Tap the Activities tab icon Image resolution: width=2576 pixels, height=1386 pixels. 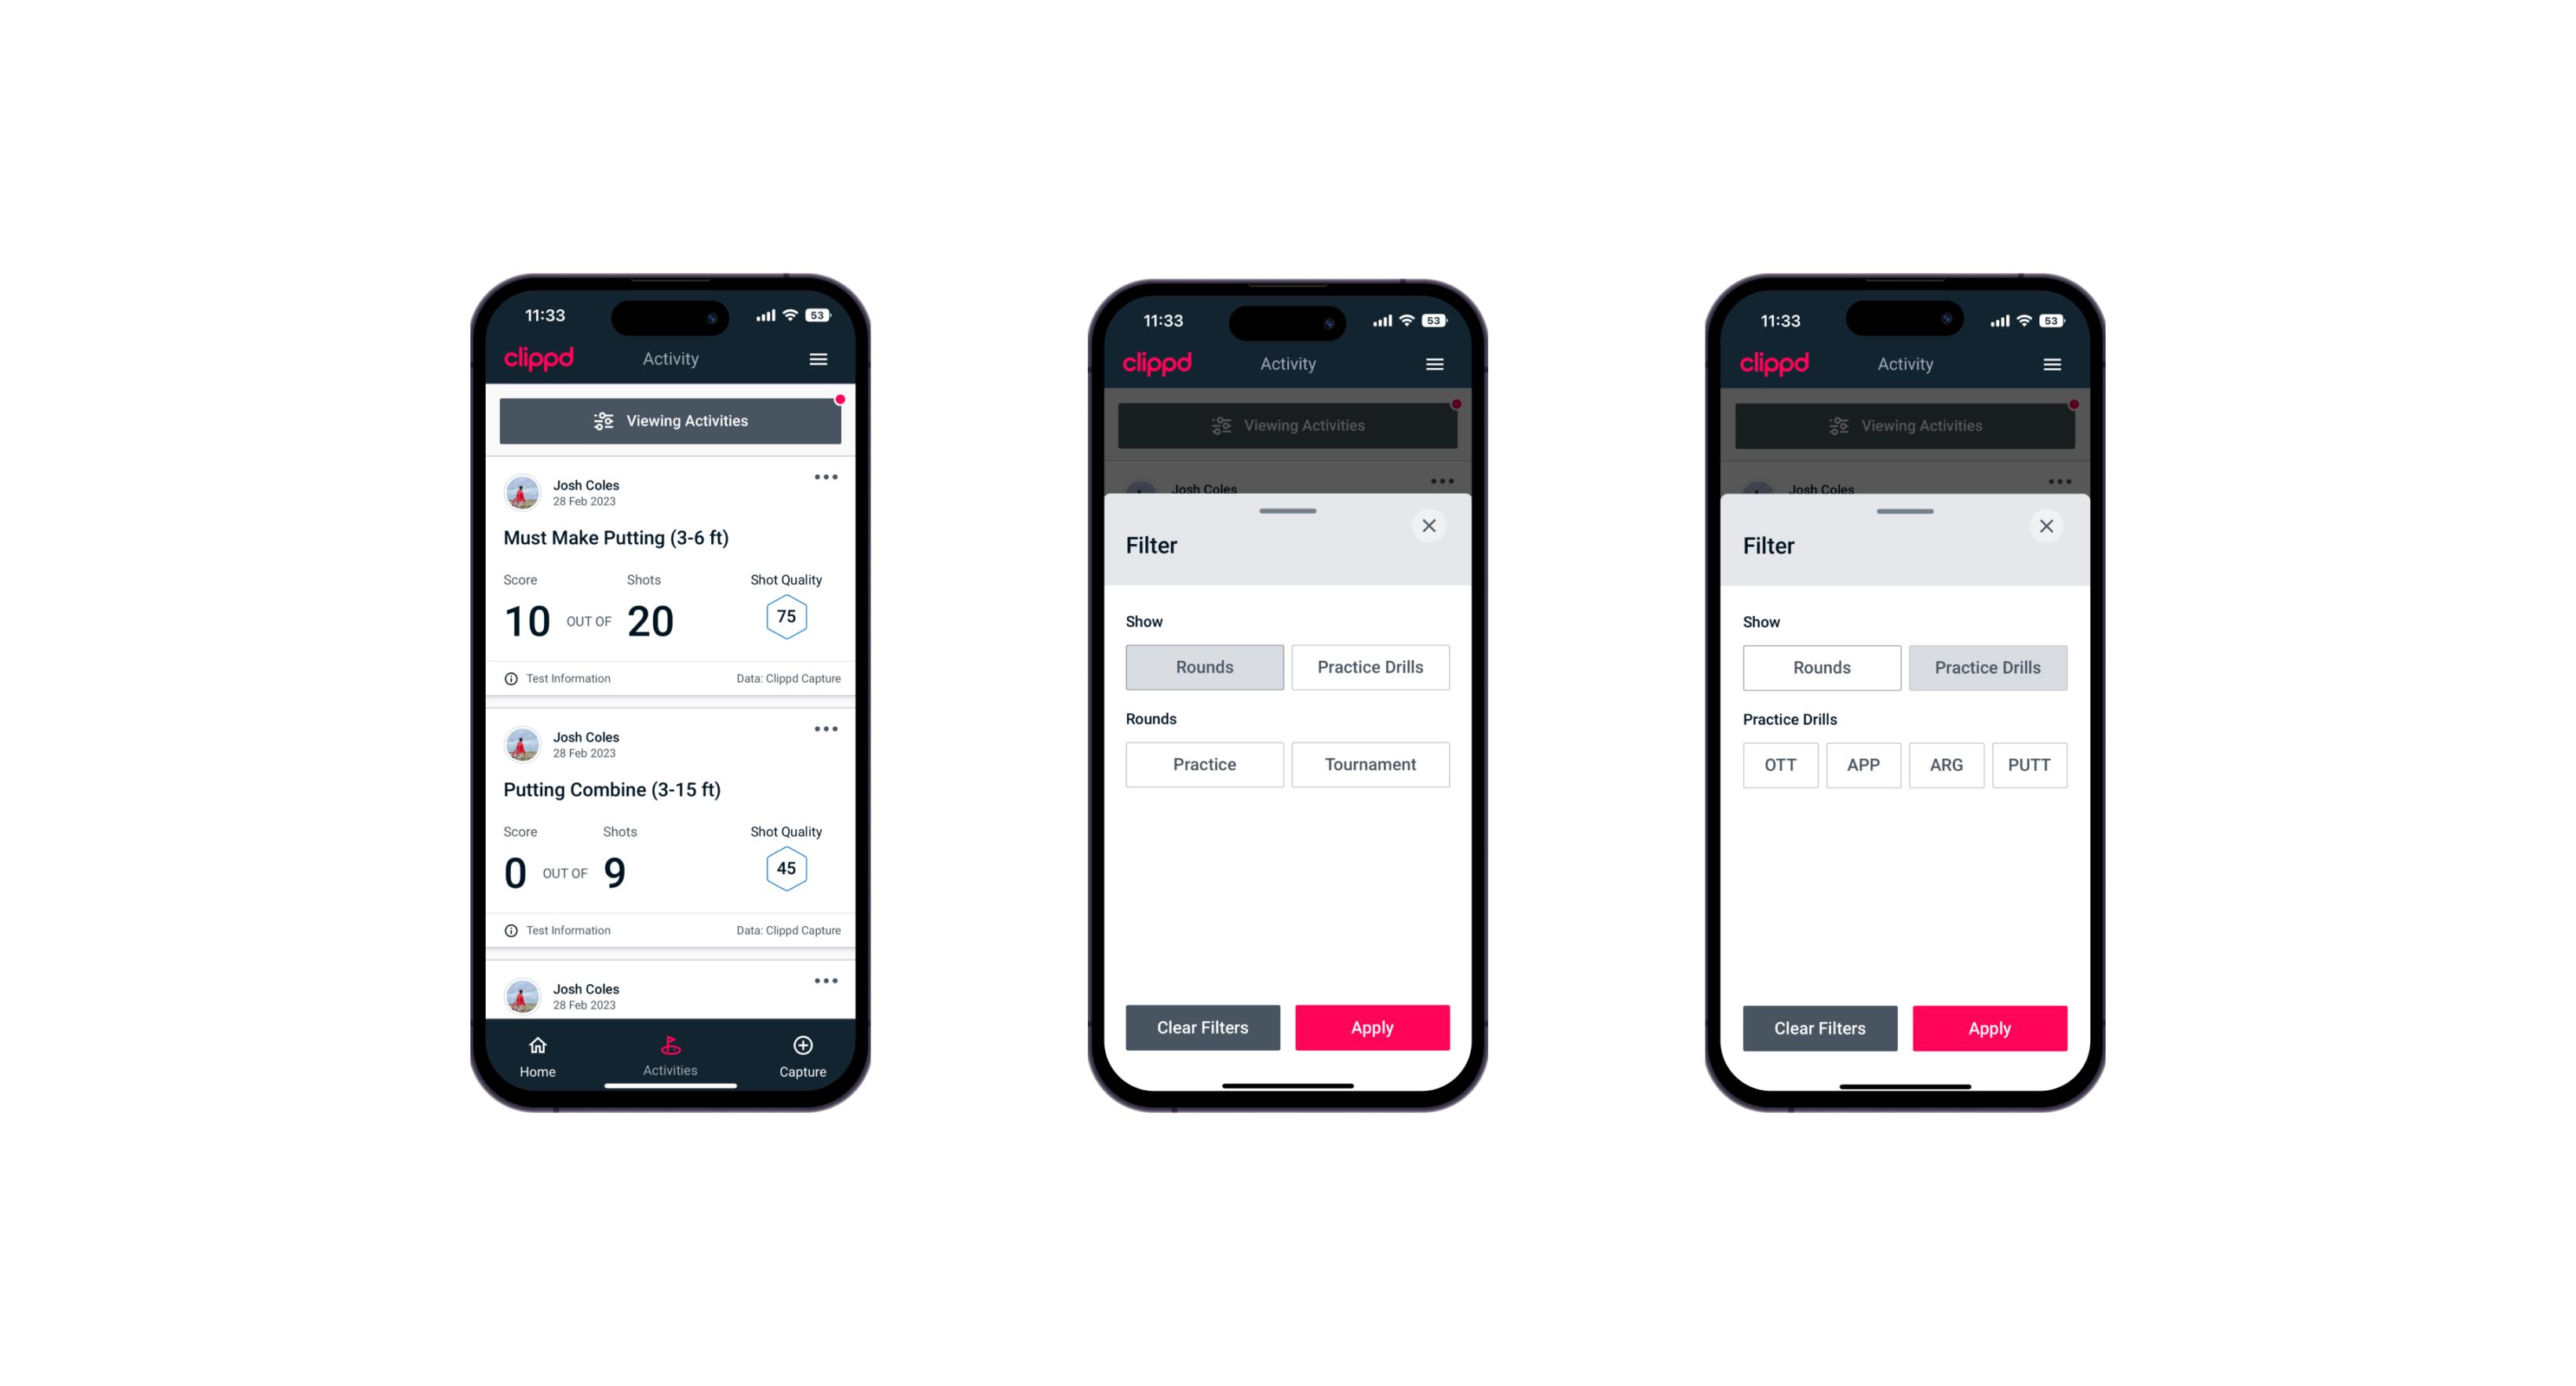[670, 1046]
